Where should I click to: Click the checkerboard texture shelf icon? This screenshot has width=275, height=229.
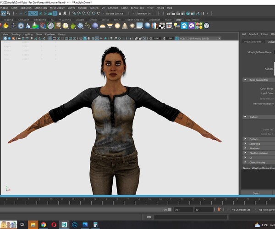tap(162, 26)
